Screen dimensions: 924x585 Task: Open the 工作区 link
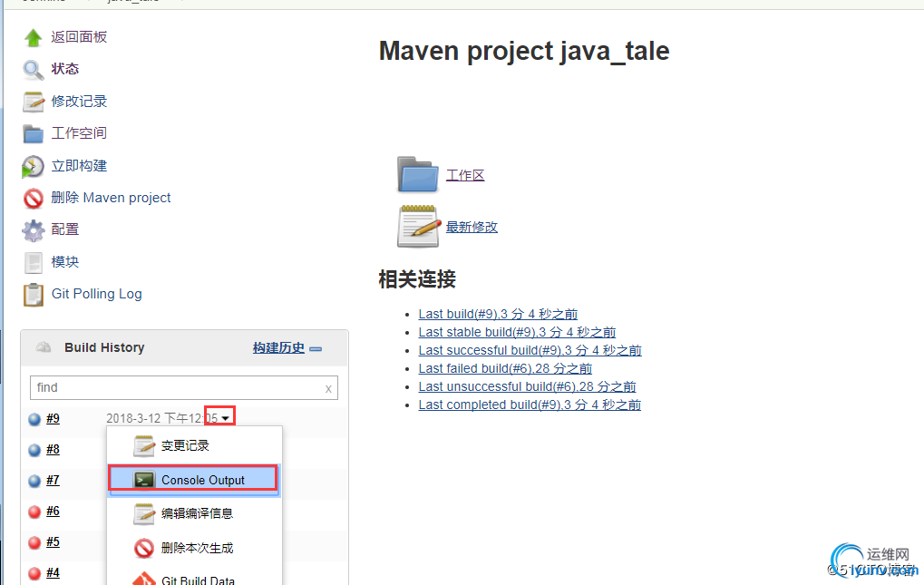(x=465, y=175)
